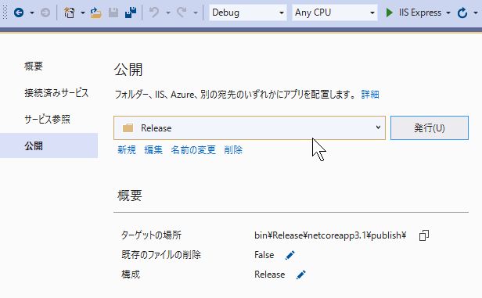Expand the dropdown arrow next to Refresh icon
Viewport: 482px width, 298px height.
click(x=475, y=13)
